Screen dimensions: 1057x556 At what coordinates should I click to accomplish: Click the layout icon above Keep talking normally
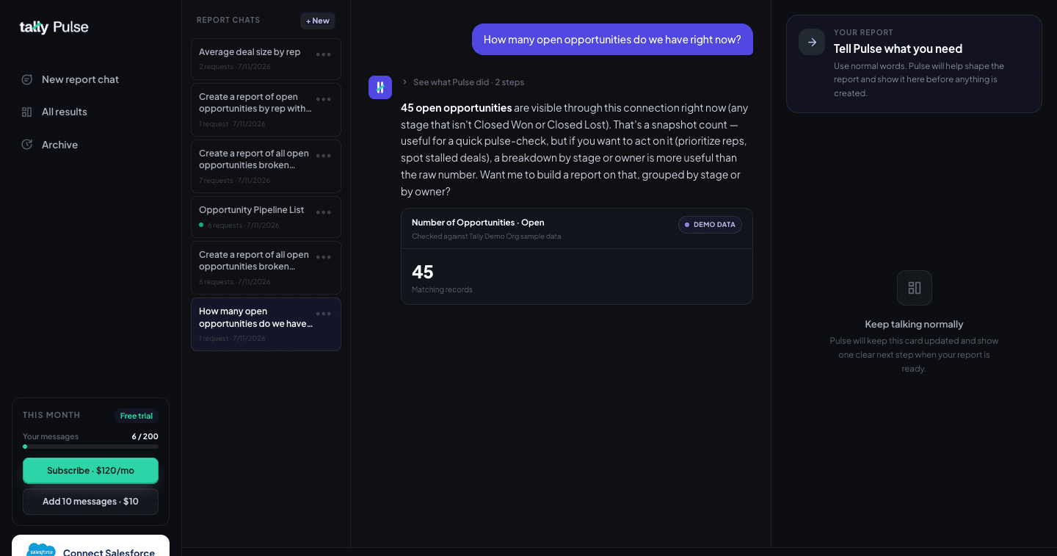point(915,288)
